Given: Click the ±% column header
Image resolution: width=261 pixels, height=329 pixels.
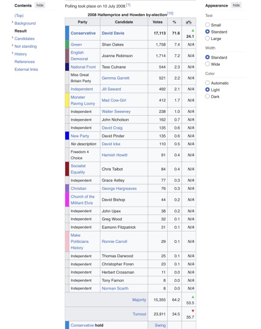Looking at the screenshot, I should point(189,22).
